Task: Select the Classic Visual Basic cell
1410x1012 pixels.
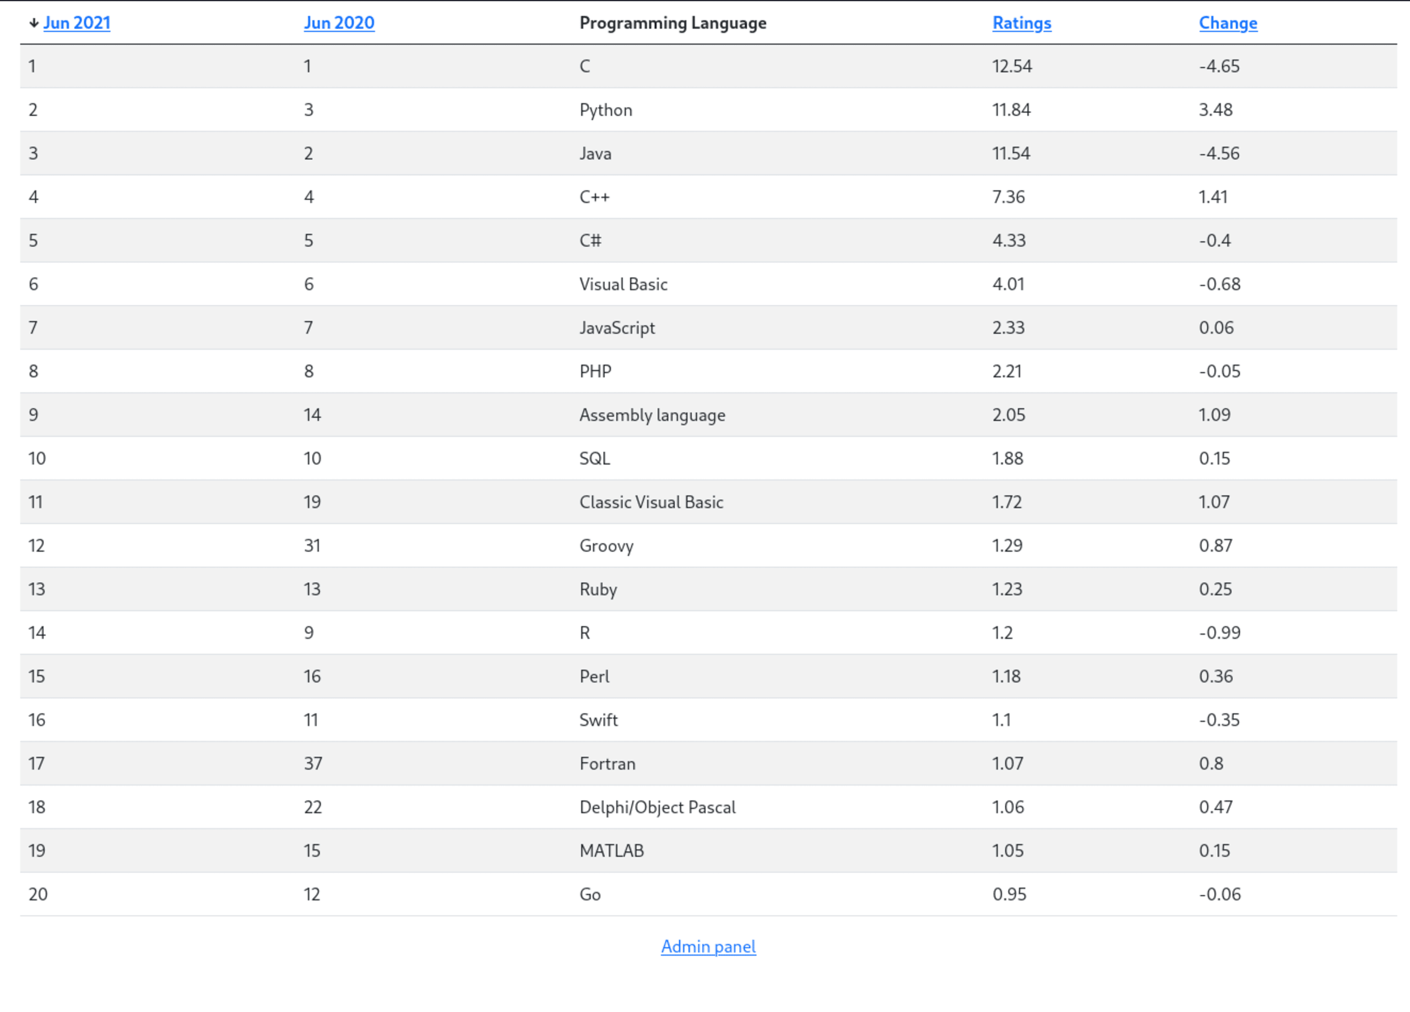Action: click(651, 502)
